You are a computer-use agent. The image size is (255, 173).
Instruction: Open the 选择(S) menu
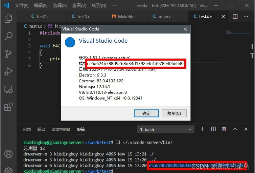coord(60,5)
